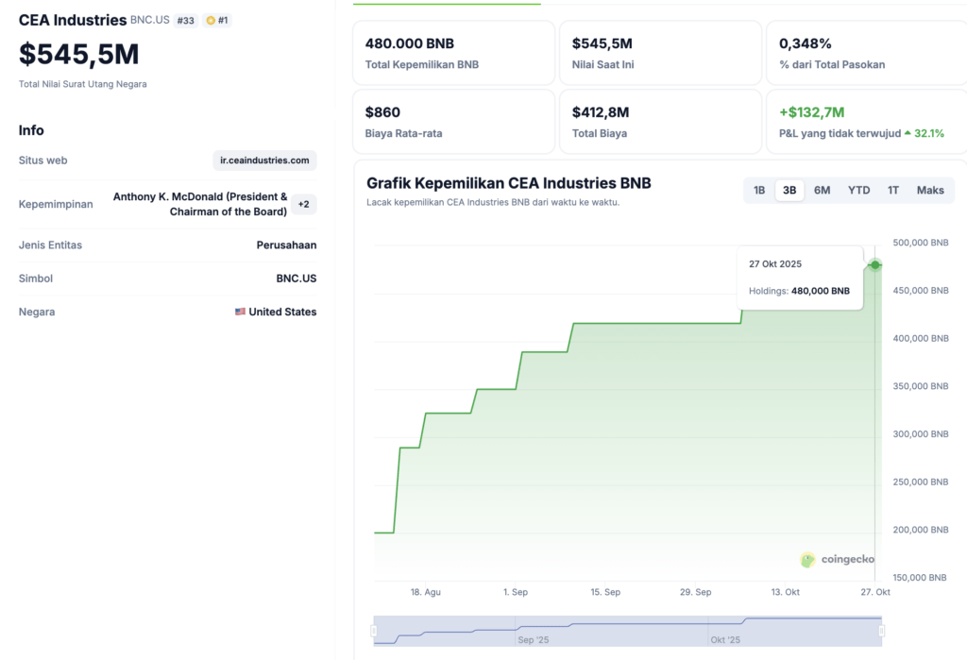Open the ir.ceaindustries.com website link
This screenshot has width=967, height=660.
[x=264, y=161]
